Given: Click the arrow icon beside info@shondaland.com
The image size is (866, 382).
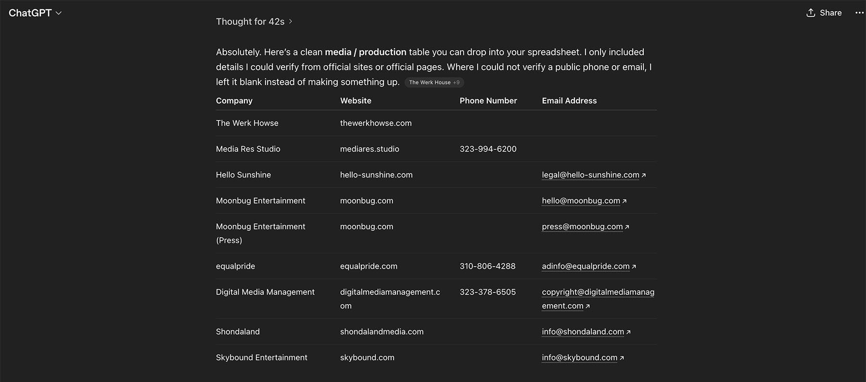Looking at the screenshot, I should 628,332.
